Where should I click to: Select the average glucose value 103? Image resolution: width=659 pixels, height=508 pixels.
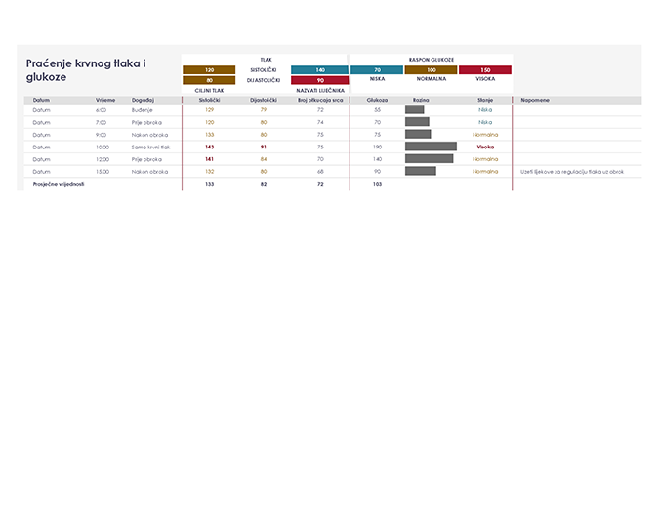(x=377, y=184)
